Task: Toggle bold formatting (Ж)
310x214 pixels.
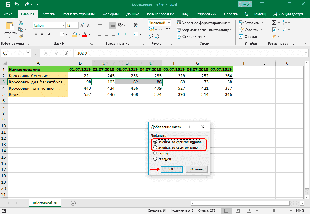Action: click(36, 34)
